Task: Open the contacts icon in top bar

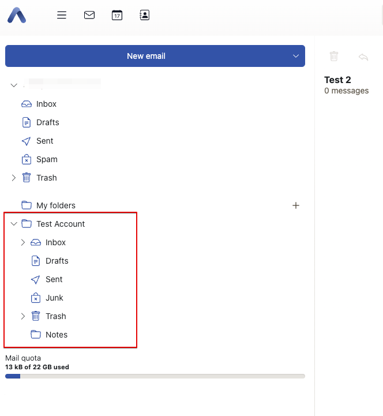Action: (145, 16)
